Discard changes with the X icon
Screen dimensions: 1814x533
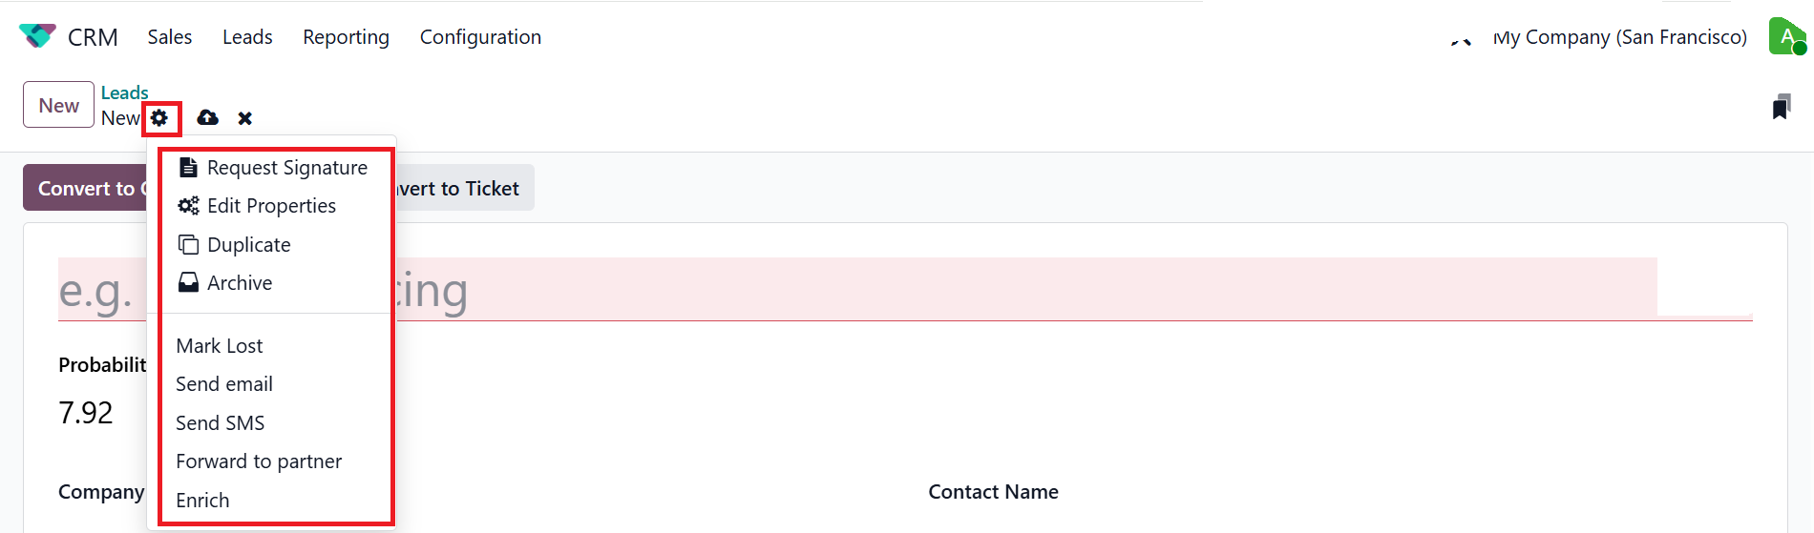(245, 118)
